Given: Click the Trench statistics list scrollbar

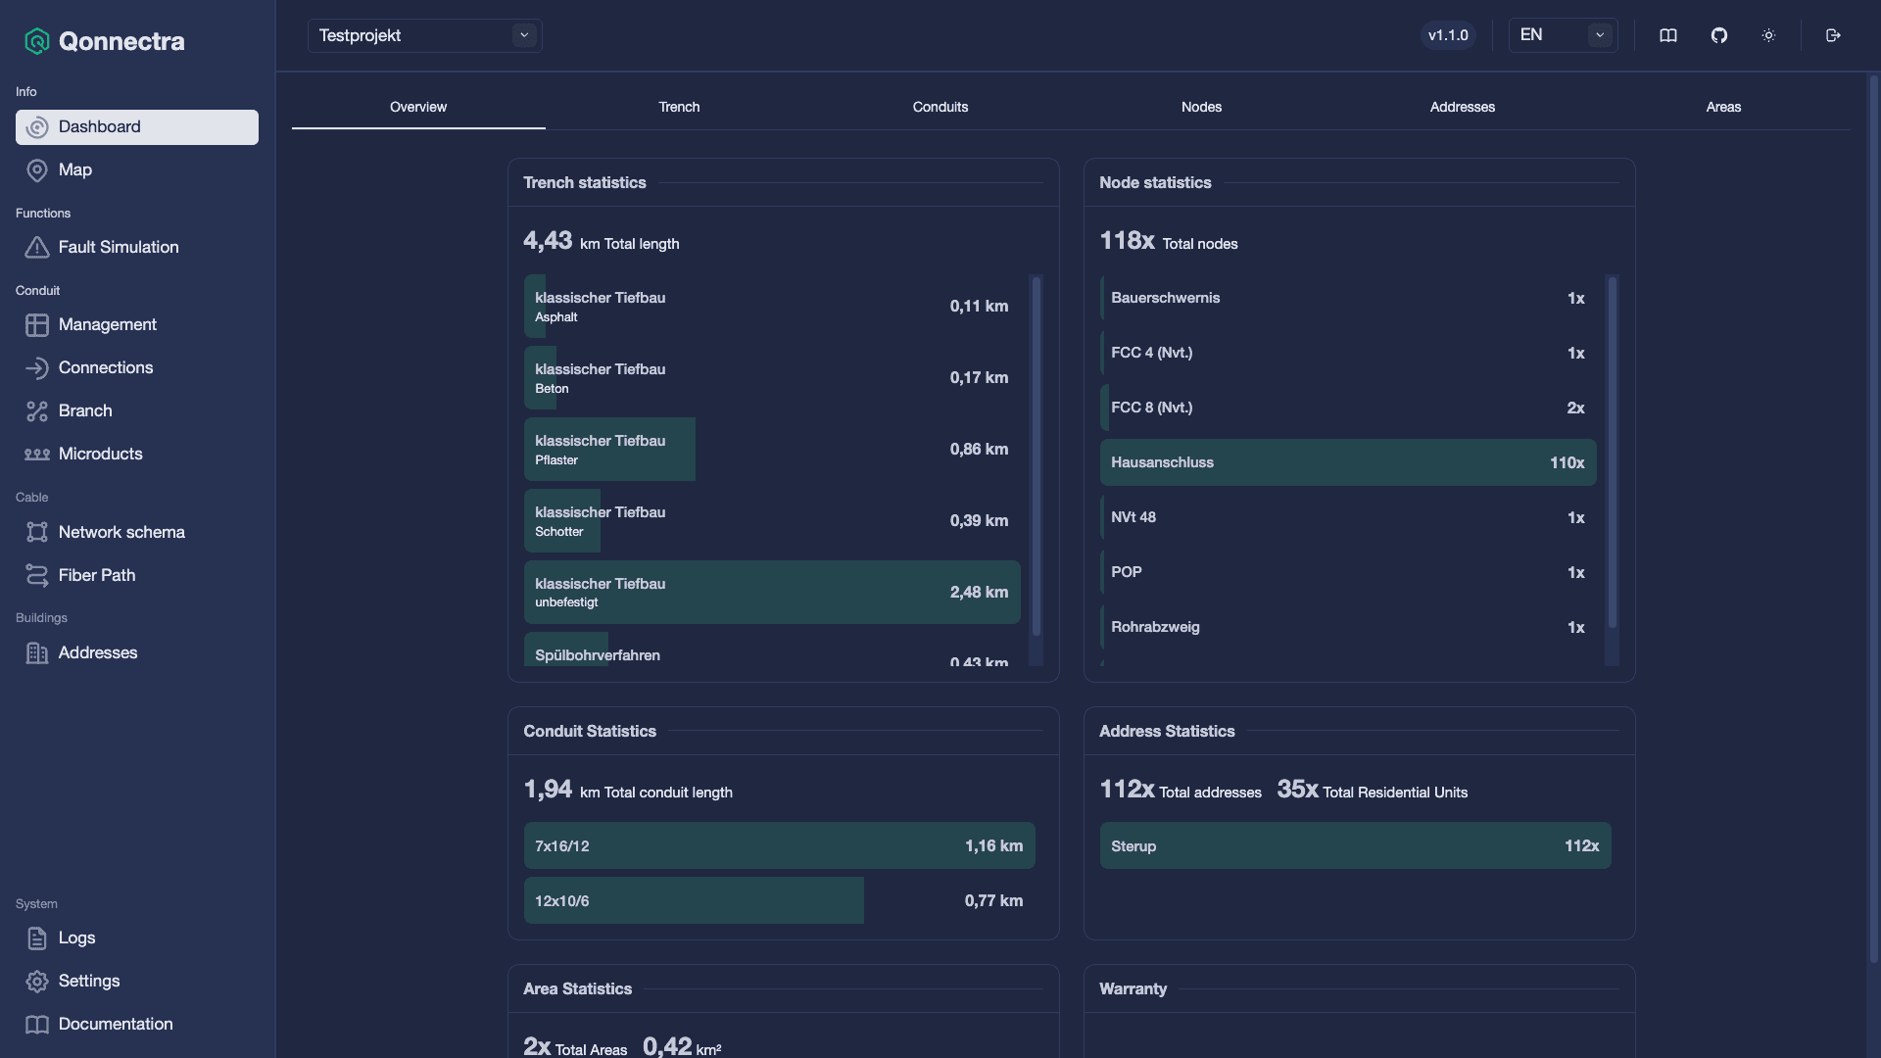Looking at the screenshot, I should [x=1037, y=457].
